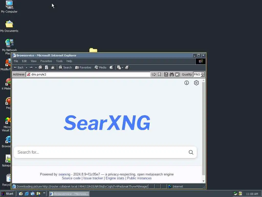Open the Help menu
Viewport: 262px width, 197px height.
[x=69, y=61]
